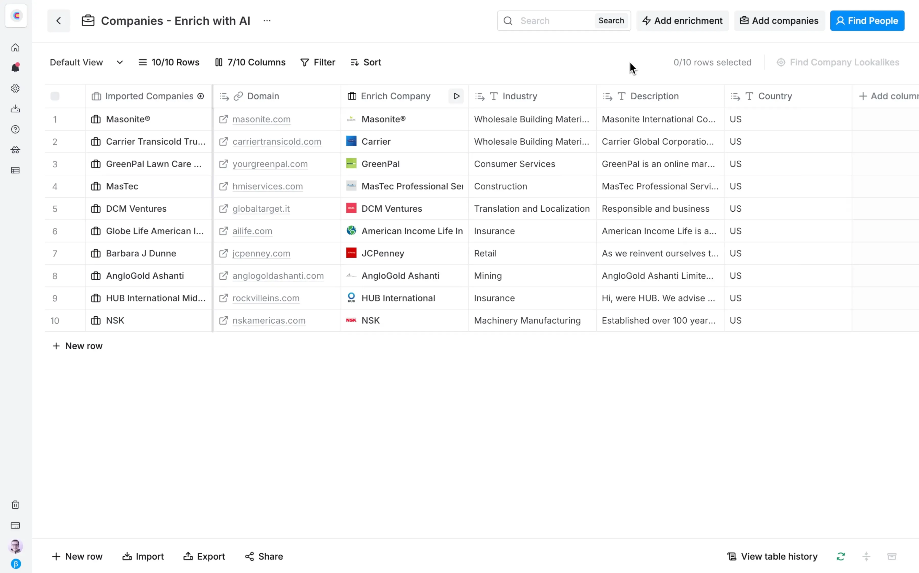Click the Search button in search box
919x573 pixels.
tap(611, 20)
